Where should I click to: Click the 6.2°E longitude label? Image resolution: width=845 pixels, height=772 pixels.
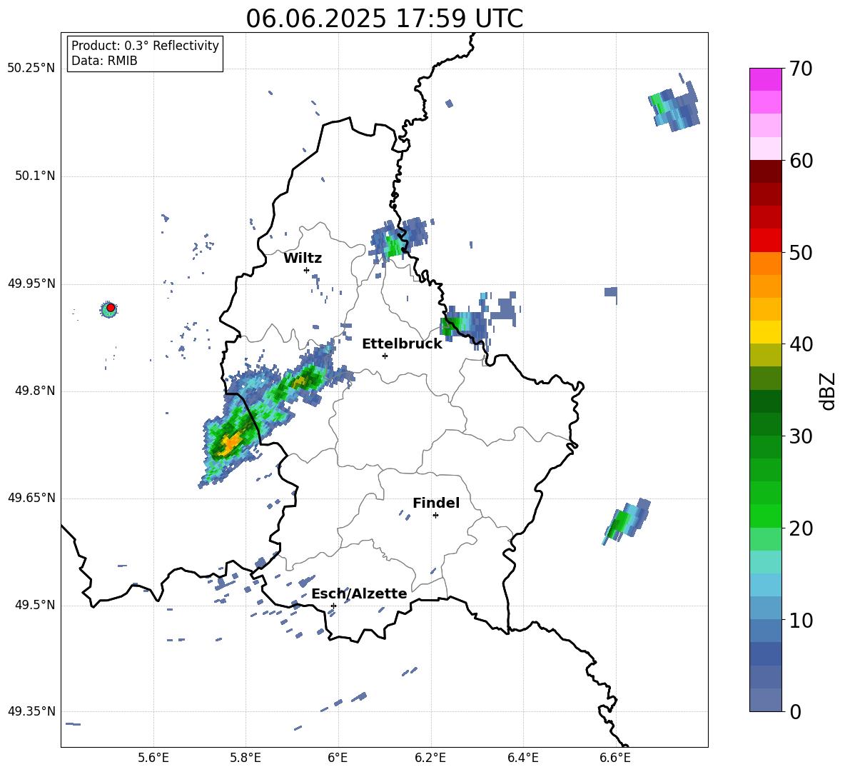point(430,758)
